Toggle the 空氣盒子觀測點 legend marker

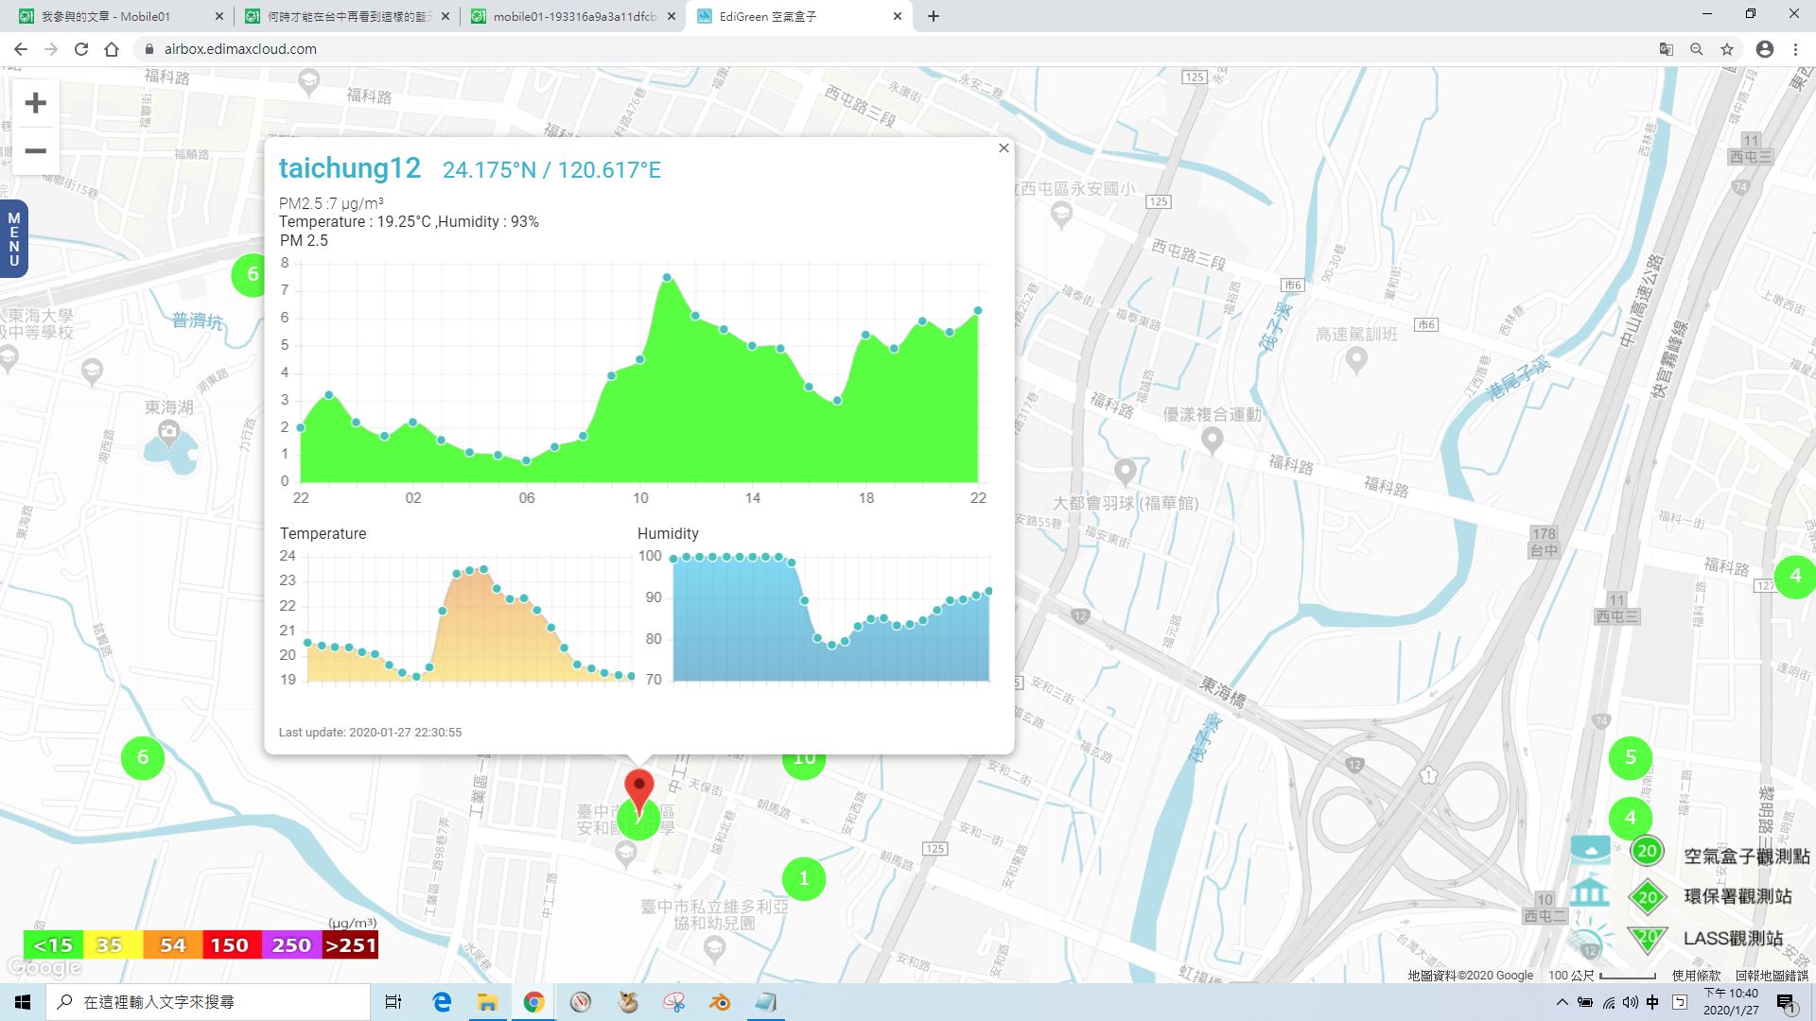pyautogui.click(x=1647, y=851)
